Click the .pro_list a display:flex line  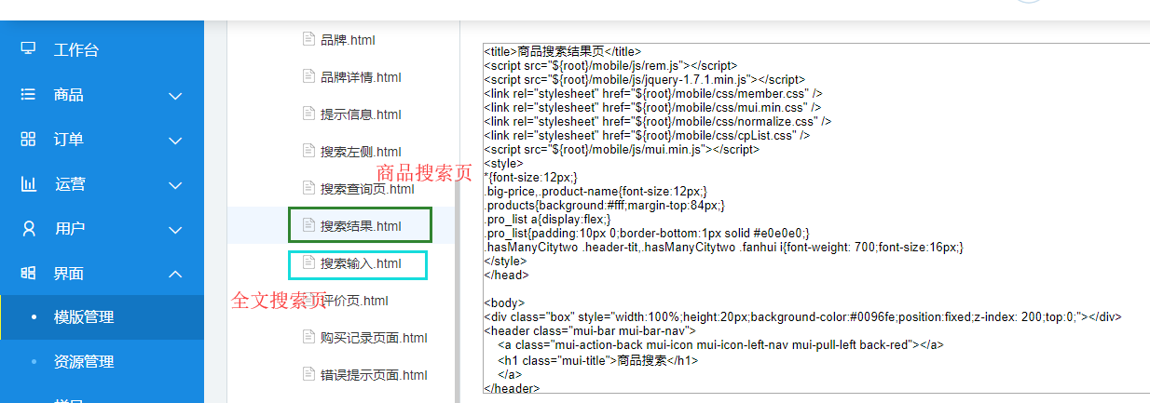click(547, 219)
